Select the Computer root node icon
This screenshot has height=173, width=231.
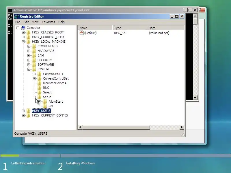coord(23,28)
